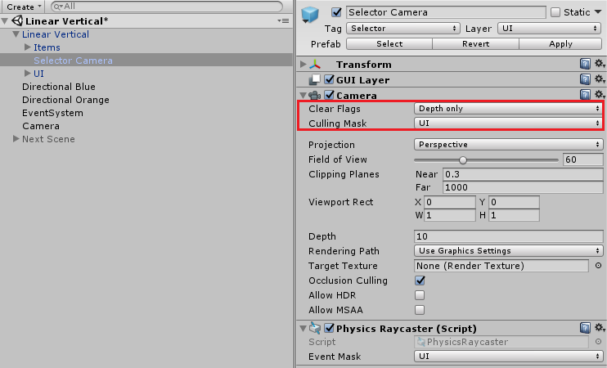Select EventSystem in hierarchy
Image resolution: width=607 pixels, height=368 pixels.
pyautogui.click(x=52, y=113)
